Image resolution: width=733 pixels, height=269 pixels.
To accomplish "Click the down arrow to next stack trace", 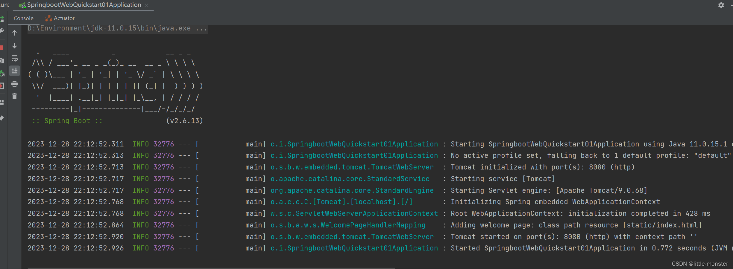I will tap(14, 45).
